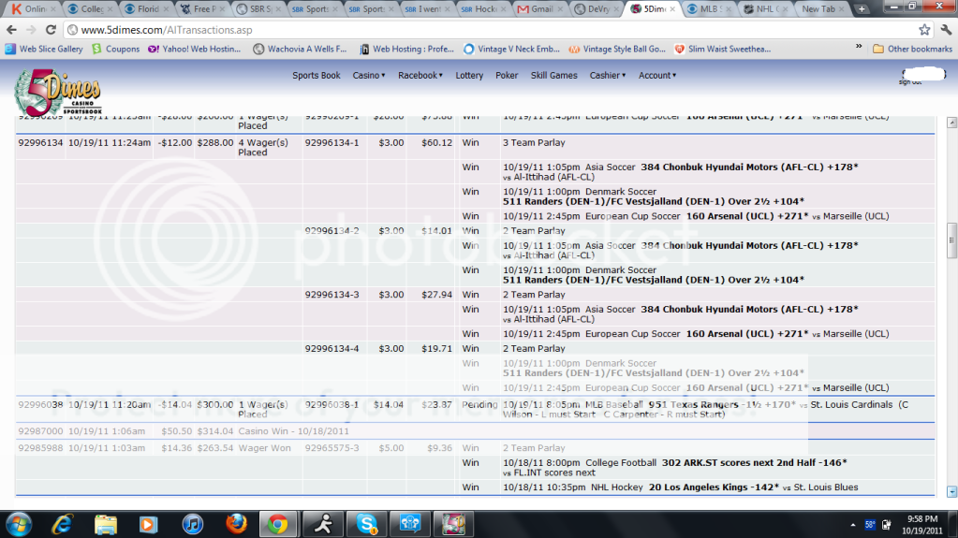Screen dimensions: 958x538
Task: Click the address bar URL field
Action: click(468, 30)
